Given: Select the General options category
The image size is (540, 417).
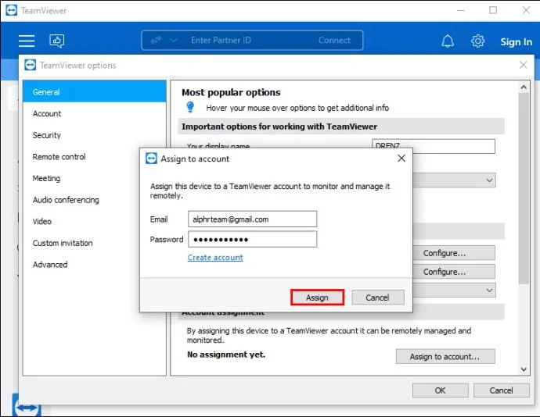Looking at the screenshot, I should tap(95, 92).
